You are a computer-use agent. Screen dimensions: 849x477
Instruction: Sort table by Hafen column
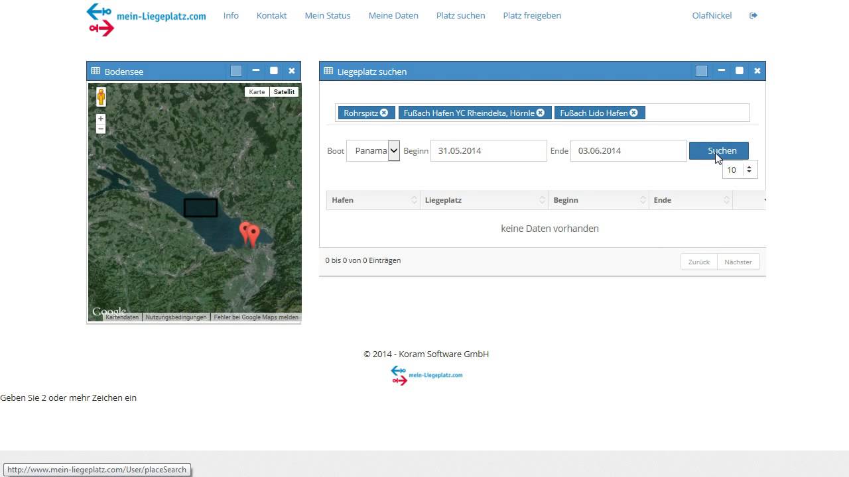pyautogui.click(x=373, y=200)
